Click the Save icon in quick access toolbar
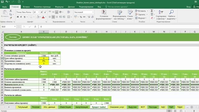Screen dimensions: 199x112 point(2,2)
